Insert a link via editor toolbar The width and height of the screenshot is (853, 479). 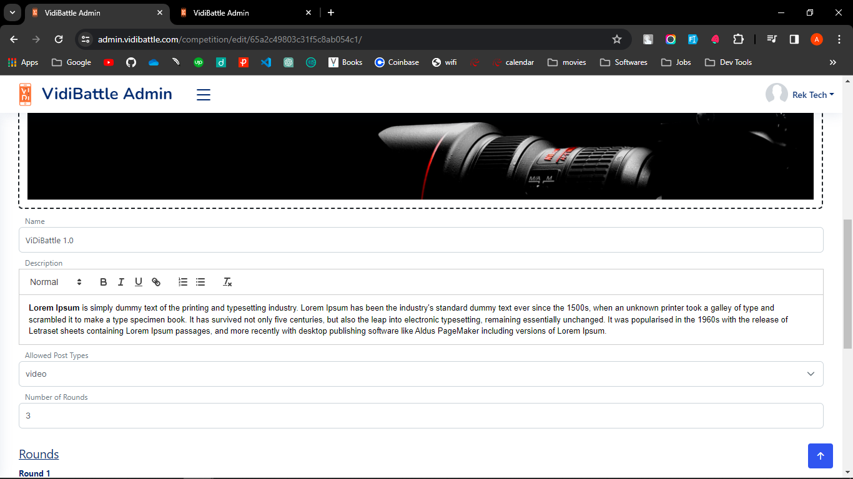point(156,282)
